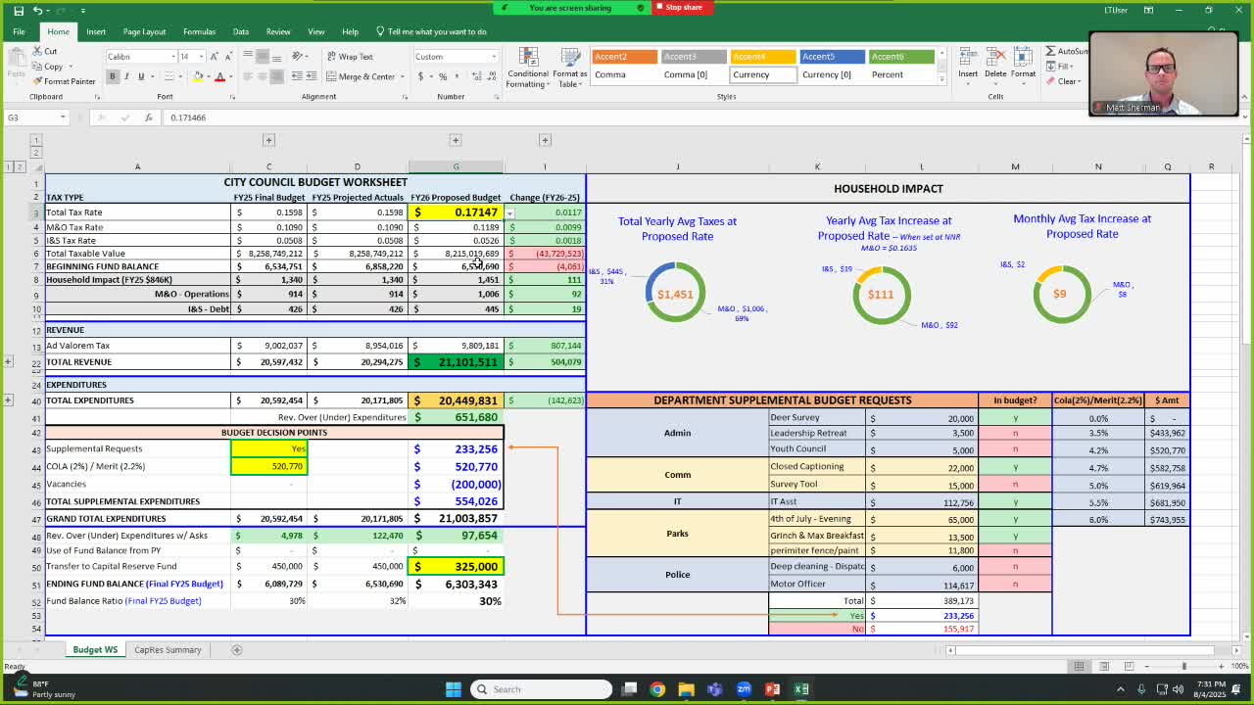1254x705 pixels.
Task: Apply the accounting dollar number format
Action: (419, 76)
